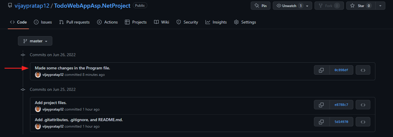
Task: Copy full SHA for commit e8788c7
Action: 322,105
